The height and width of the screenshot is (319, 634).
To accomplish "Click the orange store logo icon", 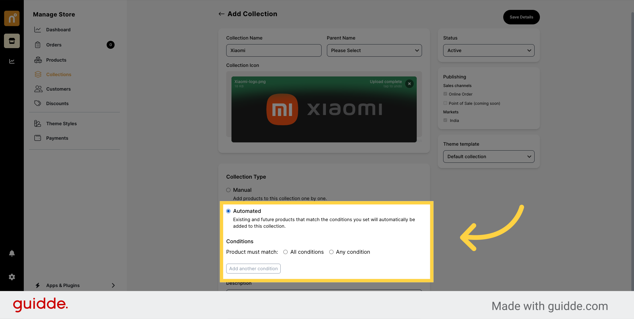I will [x=12, y=18].
